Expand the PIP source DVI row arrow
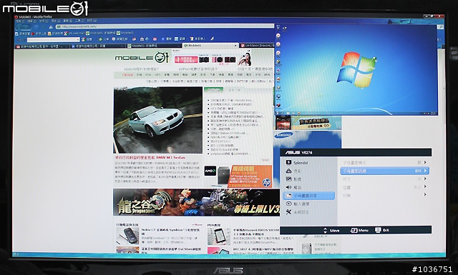 click(425, 171)
